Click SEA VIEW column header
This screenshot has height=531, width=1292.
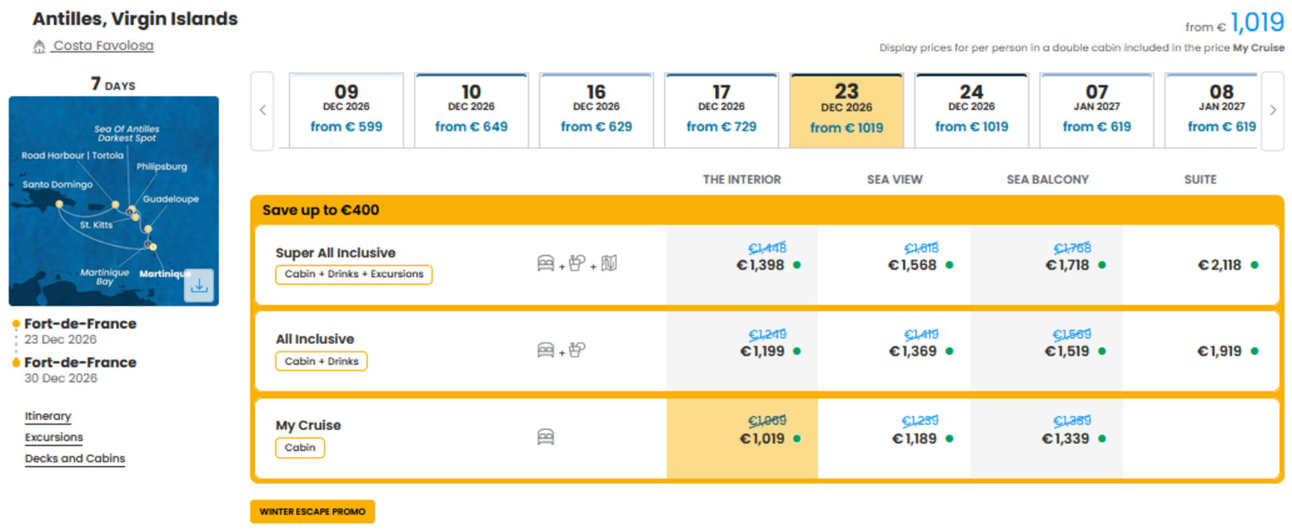point(895,180)
